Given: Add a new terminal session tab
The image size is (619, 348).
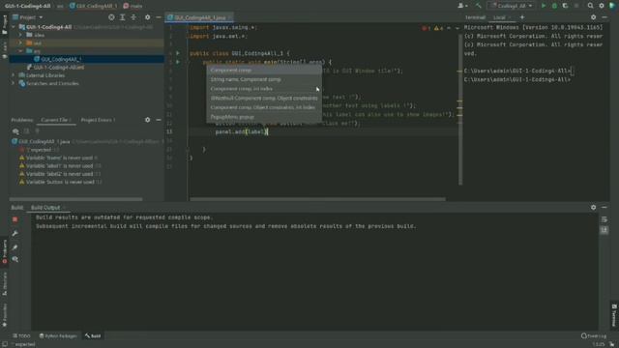Looking at the screenshot, I should (522, 17).
